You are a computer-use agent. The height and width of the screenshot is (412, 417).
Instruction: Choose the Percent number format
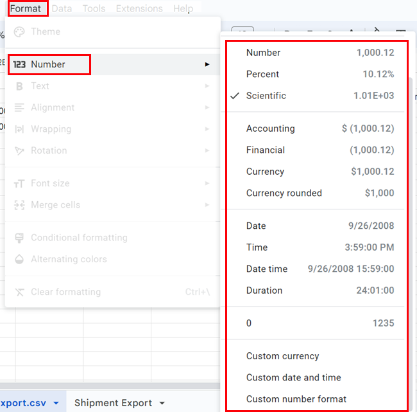262,74
